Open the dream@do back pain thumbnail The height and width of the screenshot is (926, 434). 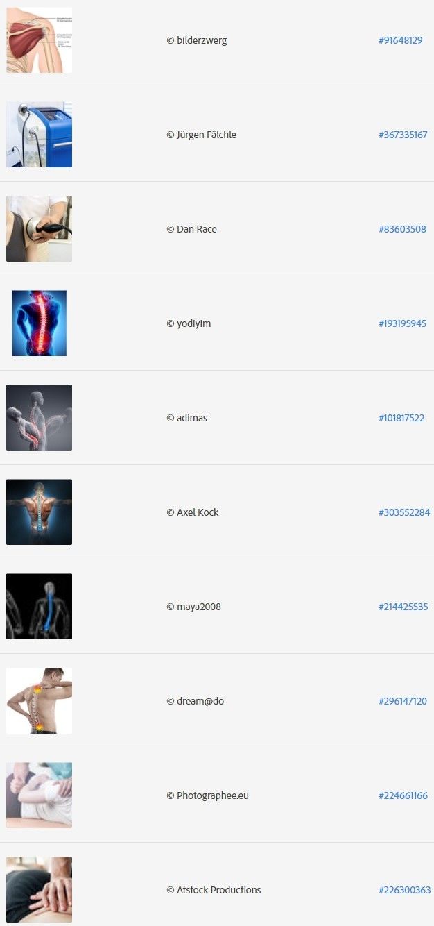[x=39, y=701]
